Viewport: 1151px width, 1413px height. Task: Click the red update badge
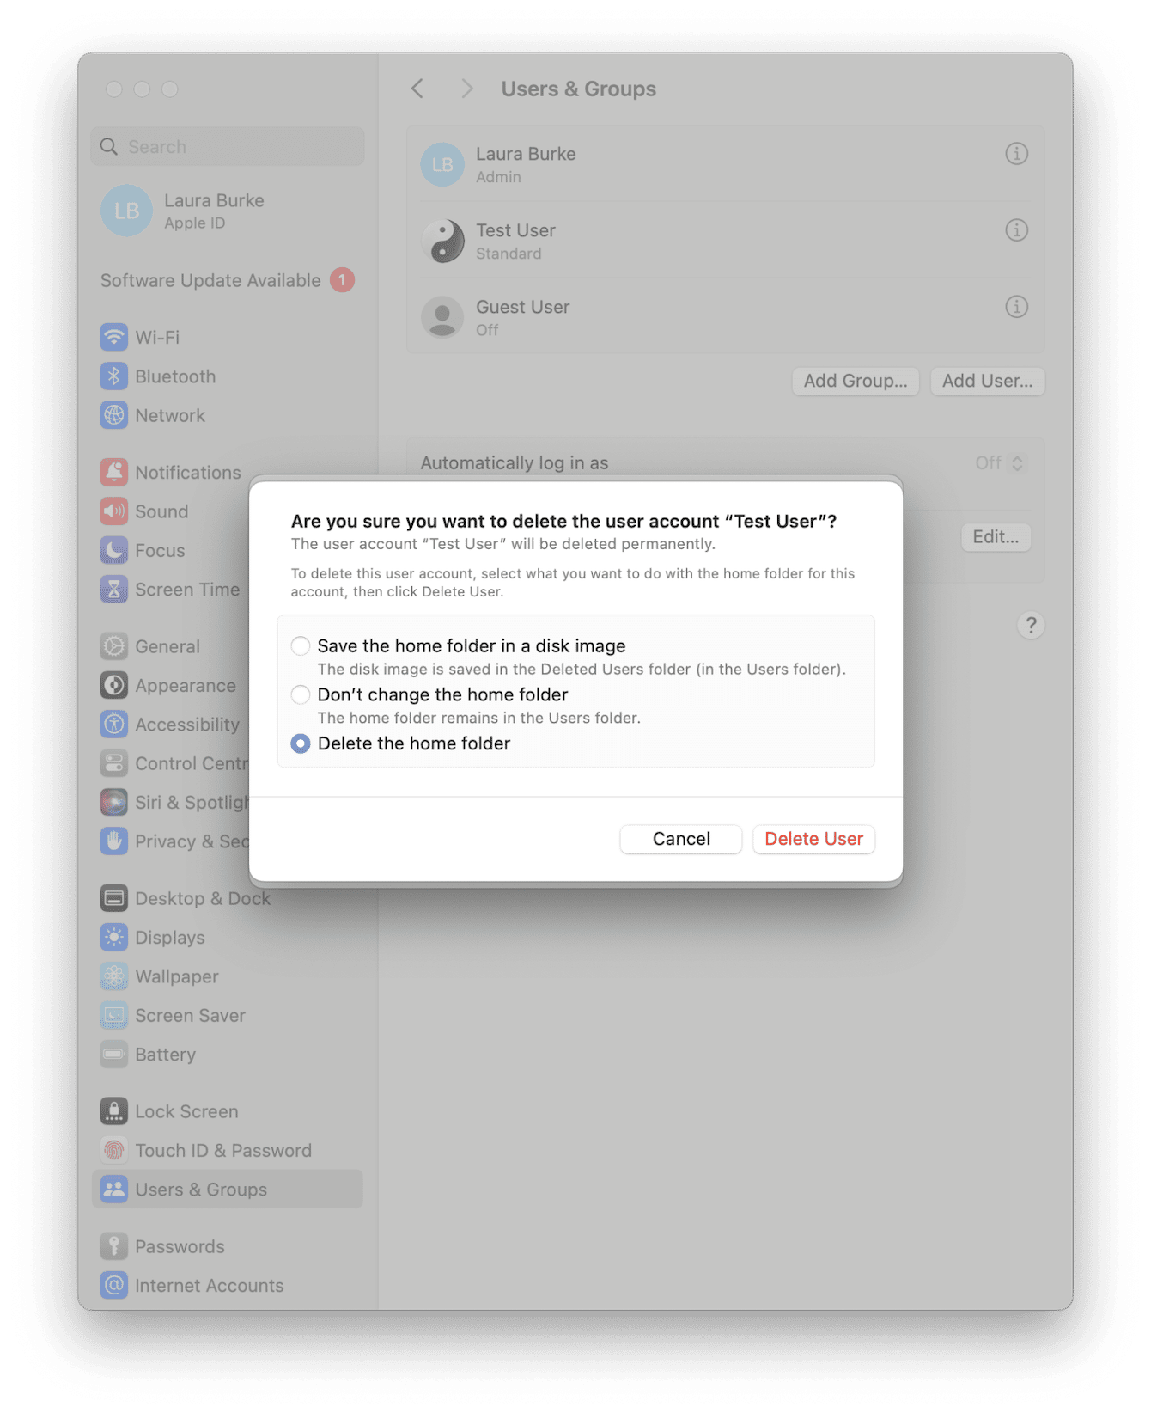click(x=342, y=280)
